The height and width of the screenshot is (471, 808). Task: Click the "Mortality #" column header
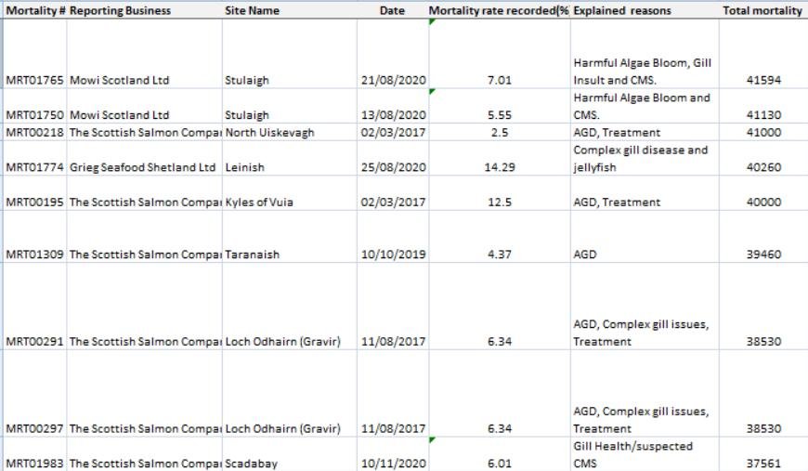[34, 10]
